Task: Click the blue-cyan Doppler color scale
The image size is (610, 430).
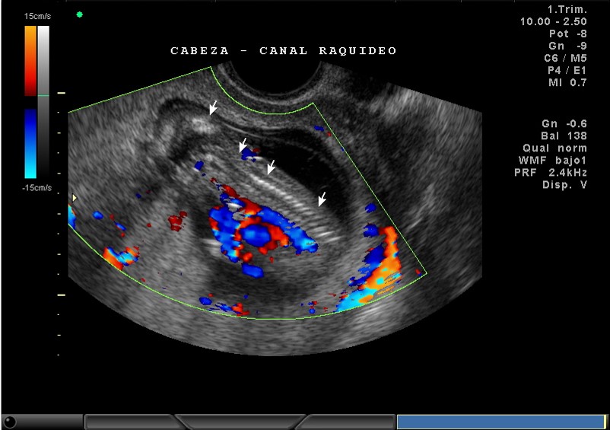Action: (30, 142)
